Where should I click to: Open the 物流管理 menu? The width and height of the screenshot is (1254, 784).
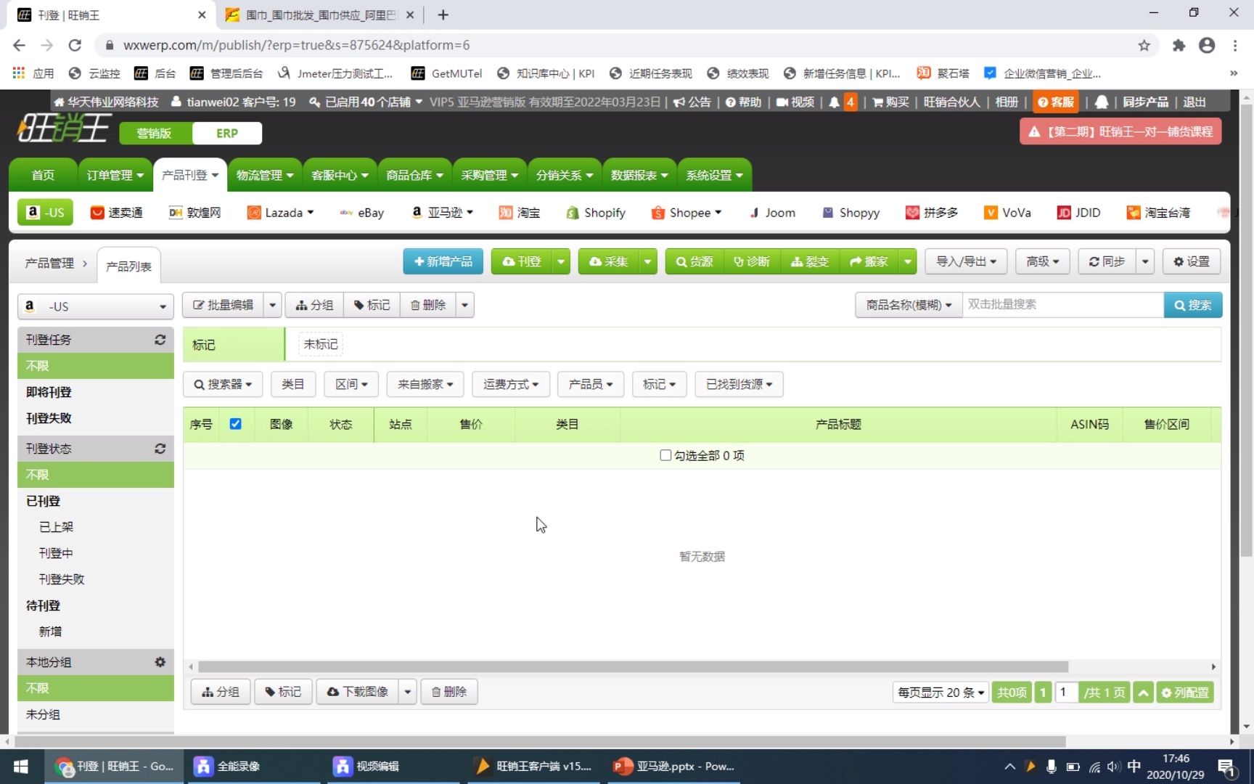click(x=265, y=175)
